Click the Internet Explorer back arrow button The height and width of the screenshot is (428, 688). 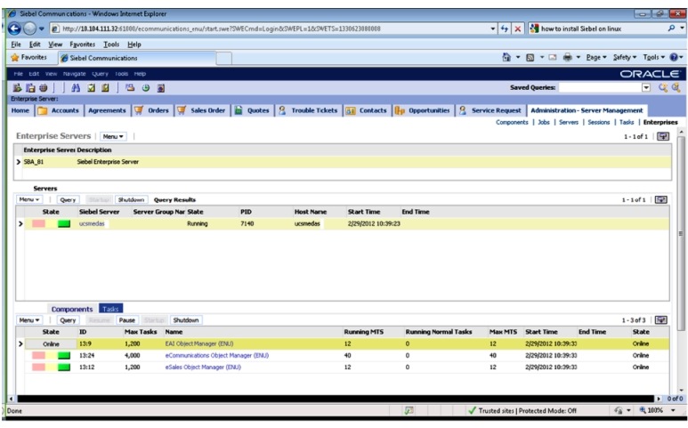tap(12, 28)
